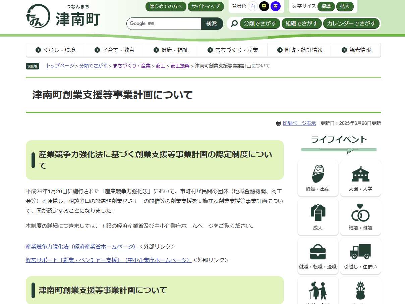This screenshot has width=405, height=304.
Task: Open the 健康・福祉 menu
Action: tap(171, 50)
